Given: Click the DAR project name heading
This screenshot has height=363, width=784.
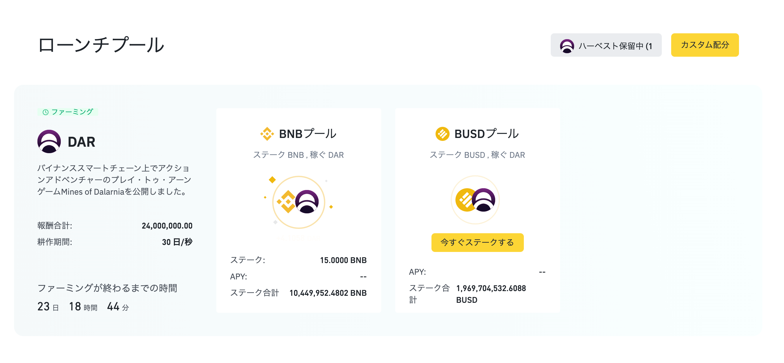Looking at the screenshot, I should (82, 142).
